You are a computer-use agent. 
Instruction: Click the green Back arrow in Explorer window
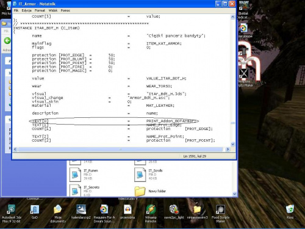coord(7,41)
